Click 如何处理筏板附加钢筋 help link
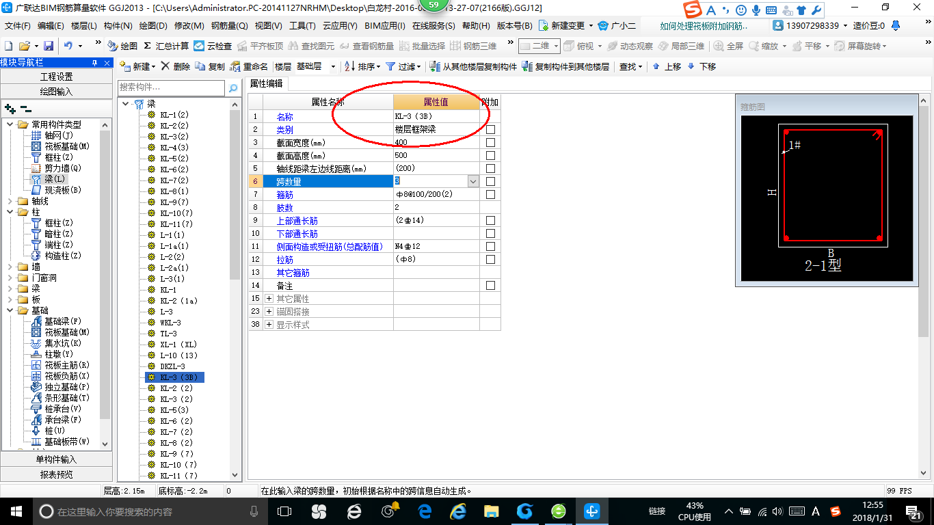Viewport: 934px width, 525px height. [x=704, y=26]
